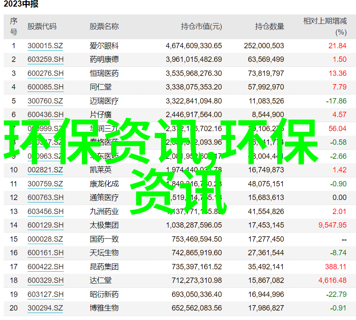
Task: Click the change value -22.79
Action: tap(336, 294)
